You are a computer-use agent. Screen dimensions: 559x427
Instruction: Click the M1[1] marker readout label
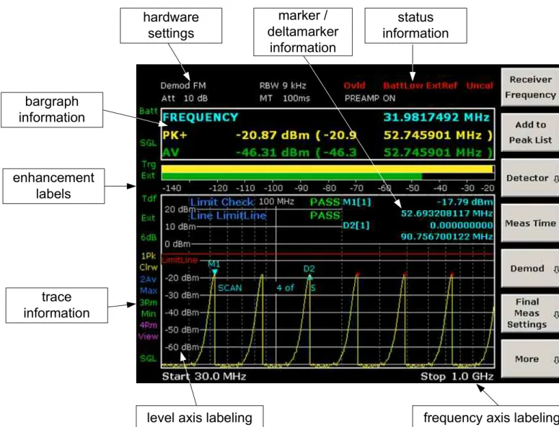[356, 202]
